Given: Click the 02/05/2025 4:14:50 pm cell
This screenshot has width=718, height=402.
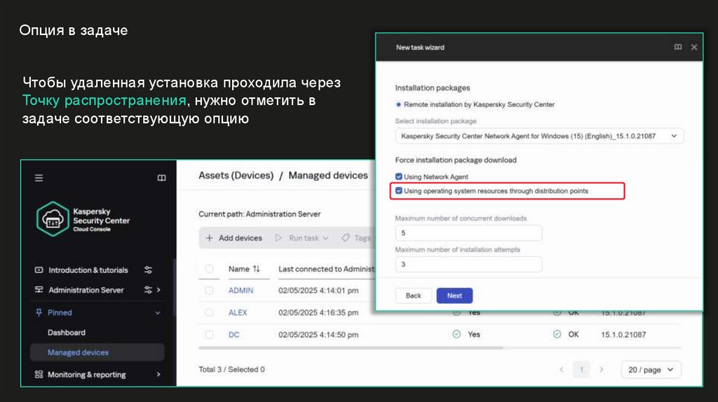Looking at the screenshot, I should pos(318,334).
